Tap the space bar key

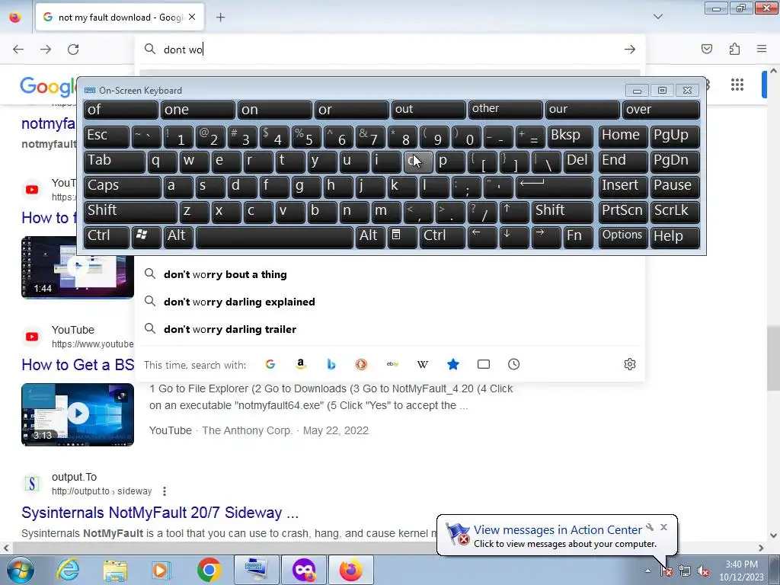coord(274,236)
